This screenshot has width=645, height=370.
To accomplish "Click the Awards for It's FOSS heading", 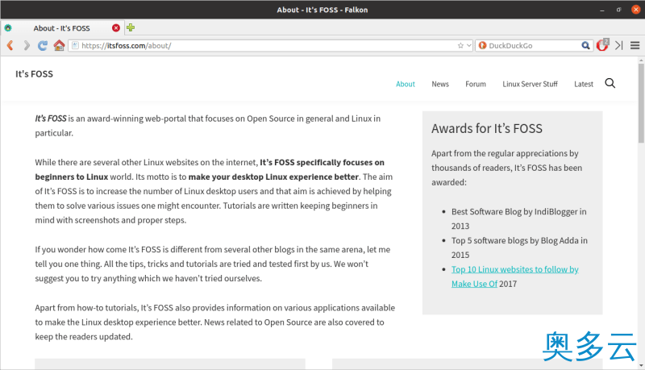I will tap(487, 129).
